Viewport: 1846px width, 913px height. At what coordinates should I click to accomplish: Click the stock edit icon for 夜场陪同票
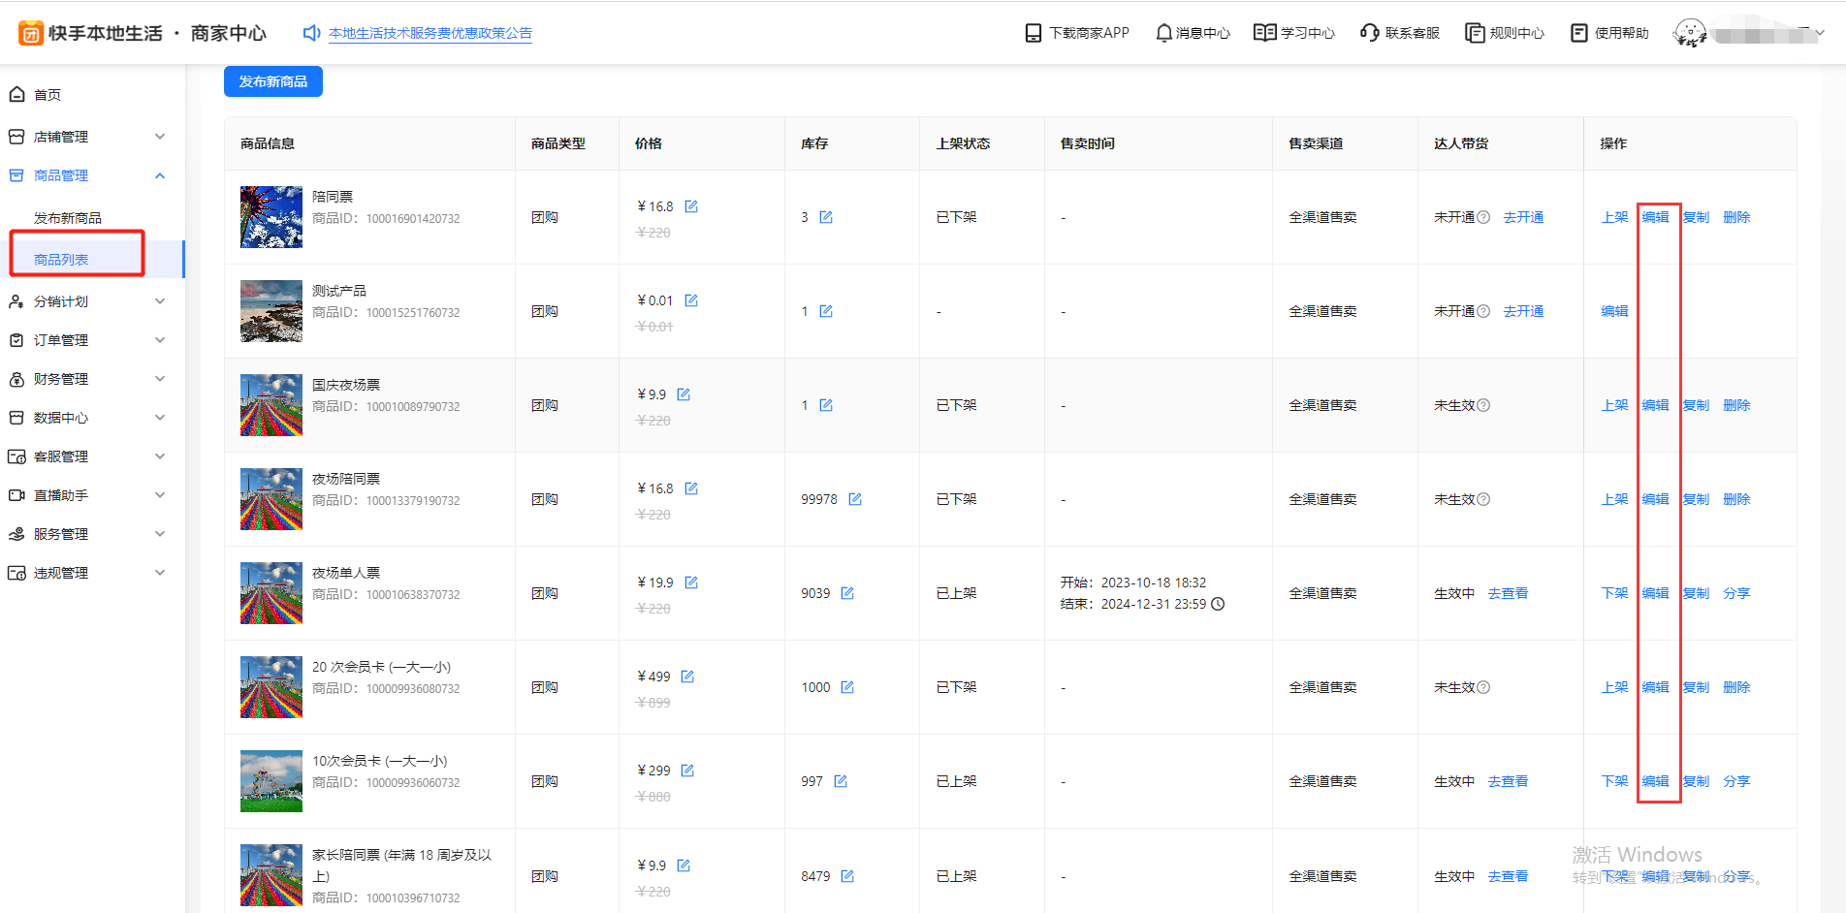coord(855,499)
